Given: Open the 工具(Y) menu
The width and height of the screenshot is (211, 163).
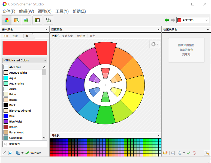Looking at the screenshot, I should tap(62, 11).
